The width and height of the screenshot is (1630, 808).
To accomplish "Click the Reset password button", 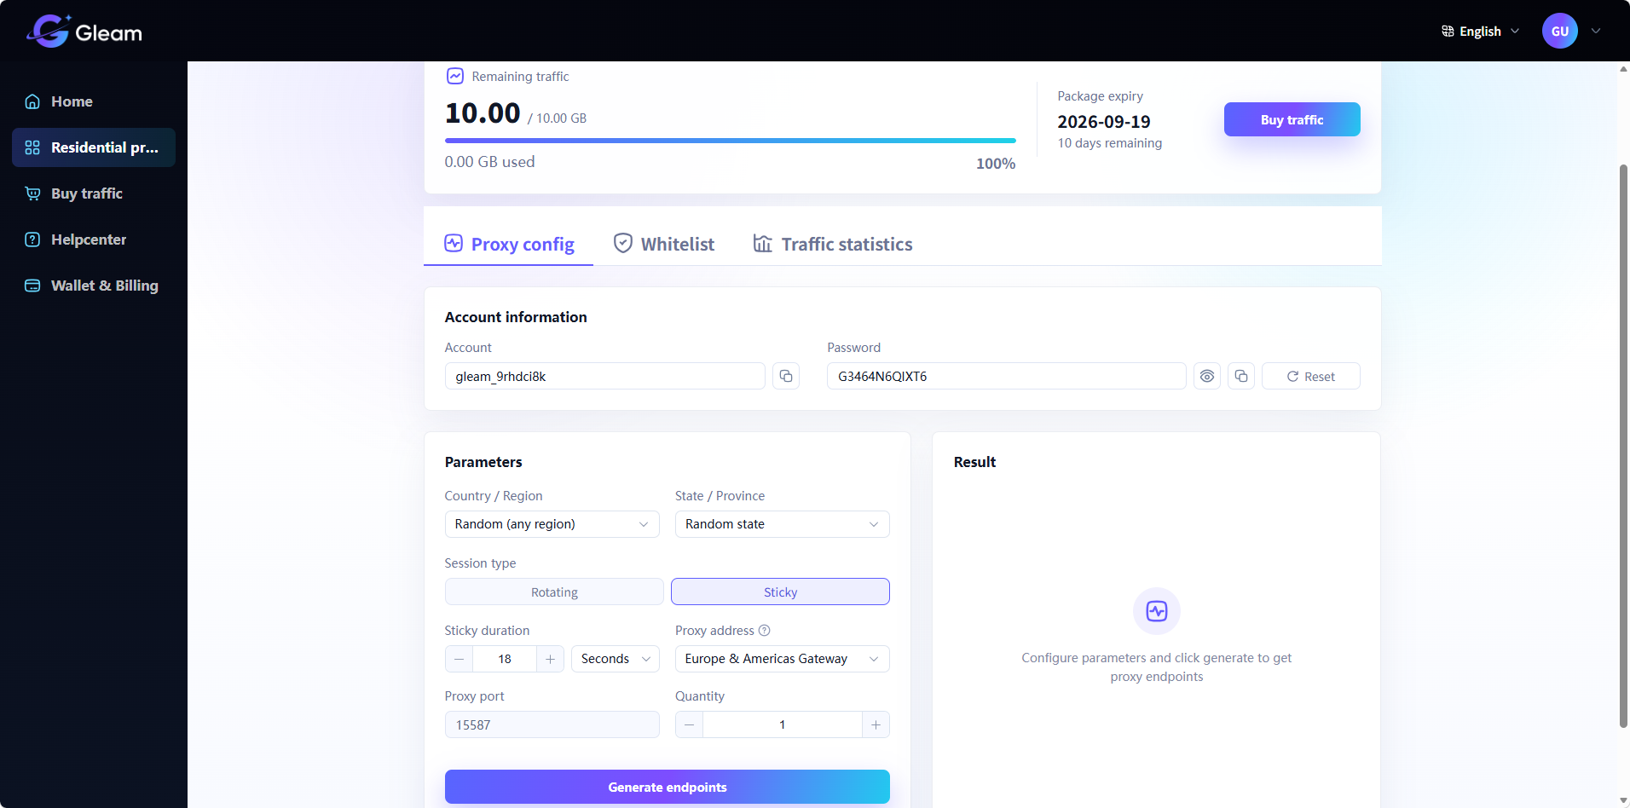I will coord(1310,376).
